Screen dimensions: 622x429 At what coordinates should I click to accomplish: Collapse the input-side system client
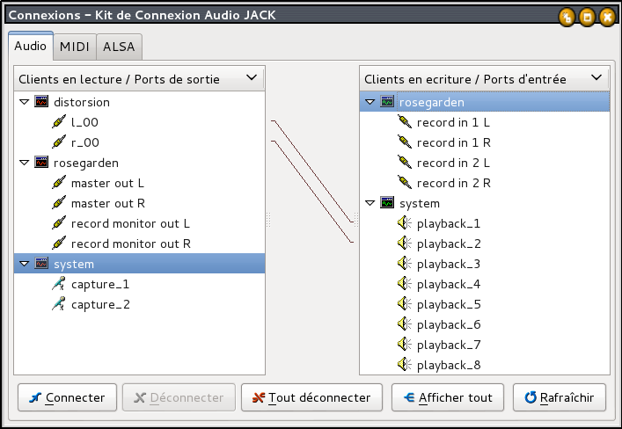click(x=370, y=203)
